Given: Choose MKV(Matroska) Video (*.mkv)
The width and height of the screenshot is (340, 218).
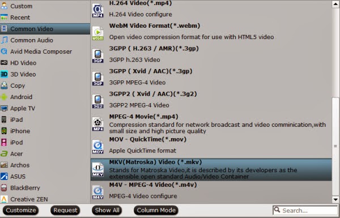Looking at the screenshot, I should [211, 169].
